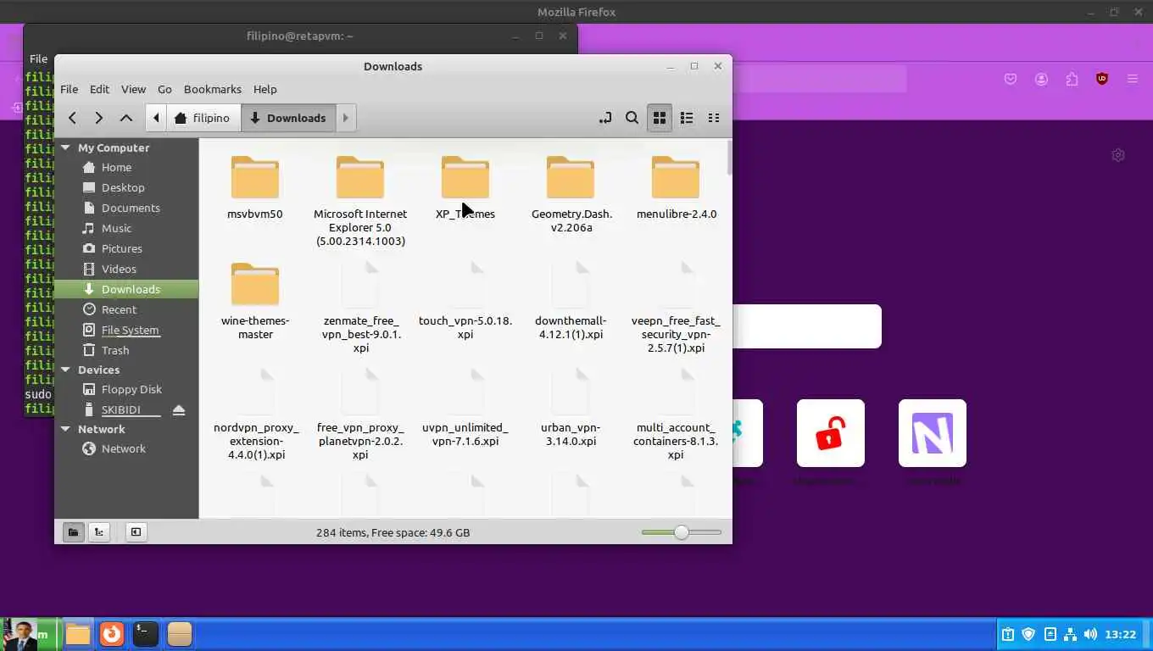
Task: Switch to icon view
Action: (x=660, y=118)
